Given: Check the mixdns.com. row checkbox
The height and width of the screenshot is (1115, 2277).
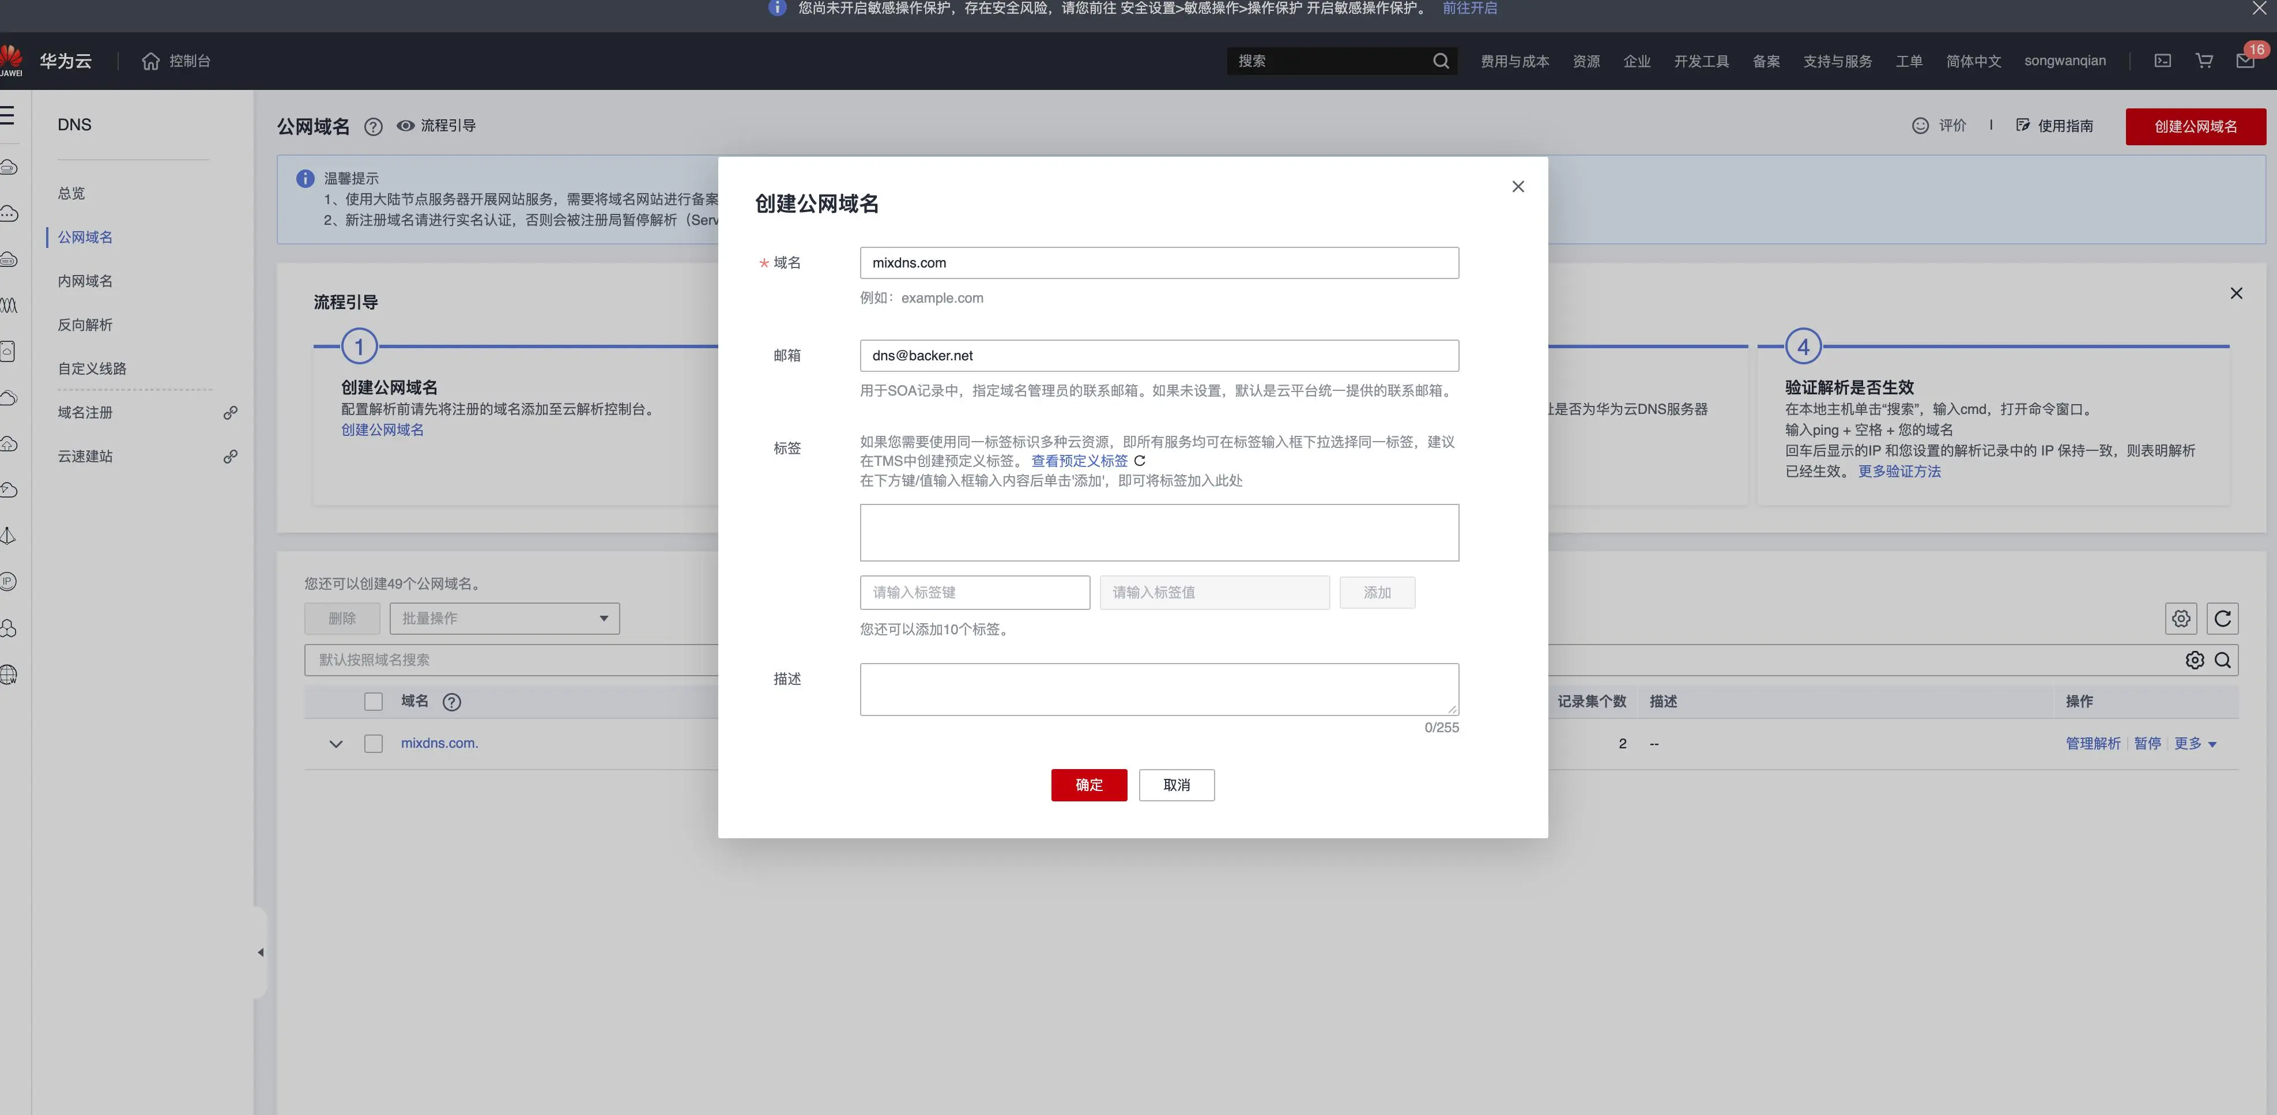Looking at the screenshot, I should [x=373, y=744].
